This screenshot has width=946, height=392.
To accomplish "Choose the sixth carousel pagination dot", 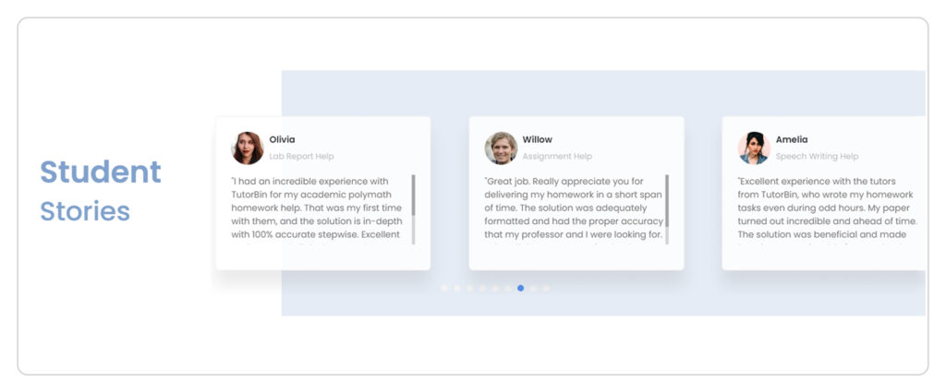I will [508, 289].
